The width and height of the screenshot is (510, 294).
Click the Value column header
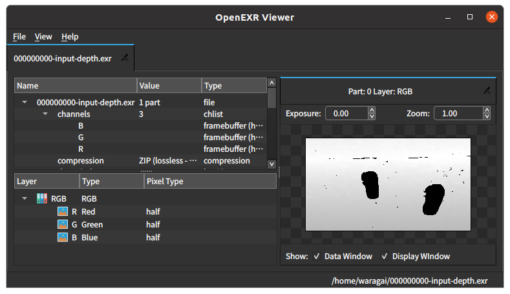(169, 85)
